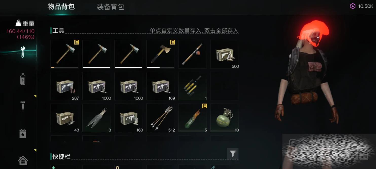Click the first stone hammer marked E

[x=65, y=54]
